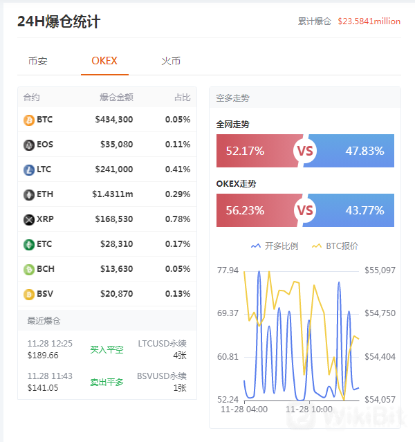The height and width of the screenshot is (442, 415).
Task: Click the BTC amount $434,300
Action: click(x=114, y=120)
